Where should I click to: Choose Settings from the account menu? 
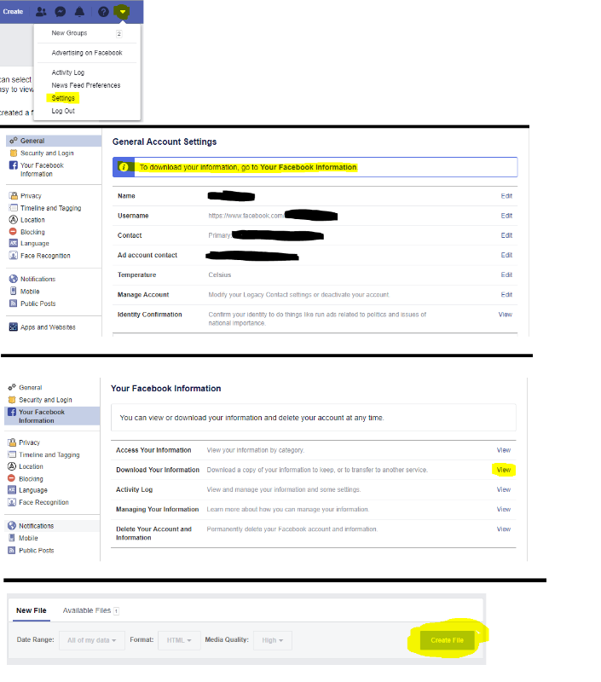point(63,98)
